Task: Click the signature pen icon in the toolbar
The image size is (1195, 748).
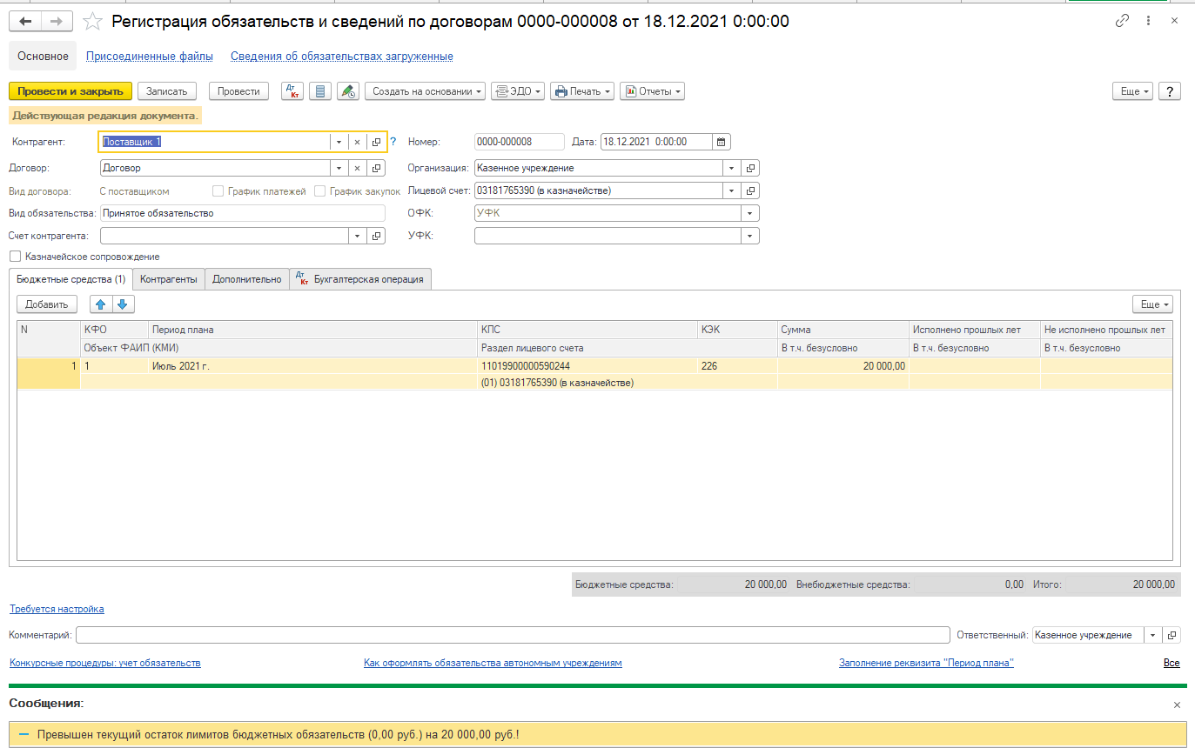Action: pyautogui.click(x=348, y=91)
